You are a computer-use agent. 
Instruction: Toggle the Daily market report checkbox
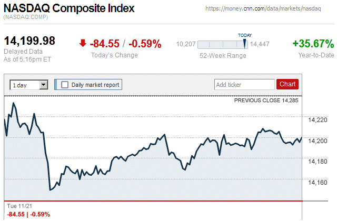(x=65, y=84)
